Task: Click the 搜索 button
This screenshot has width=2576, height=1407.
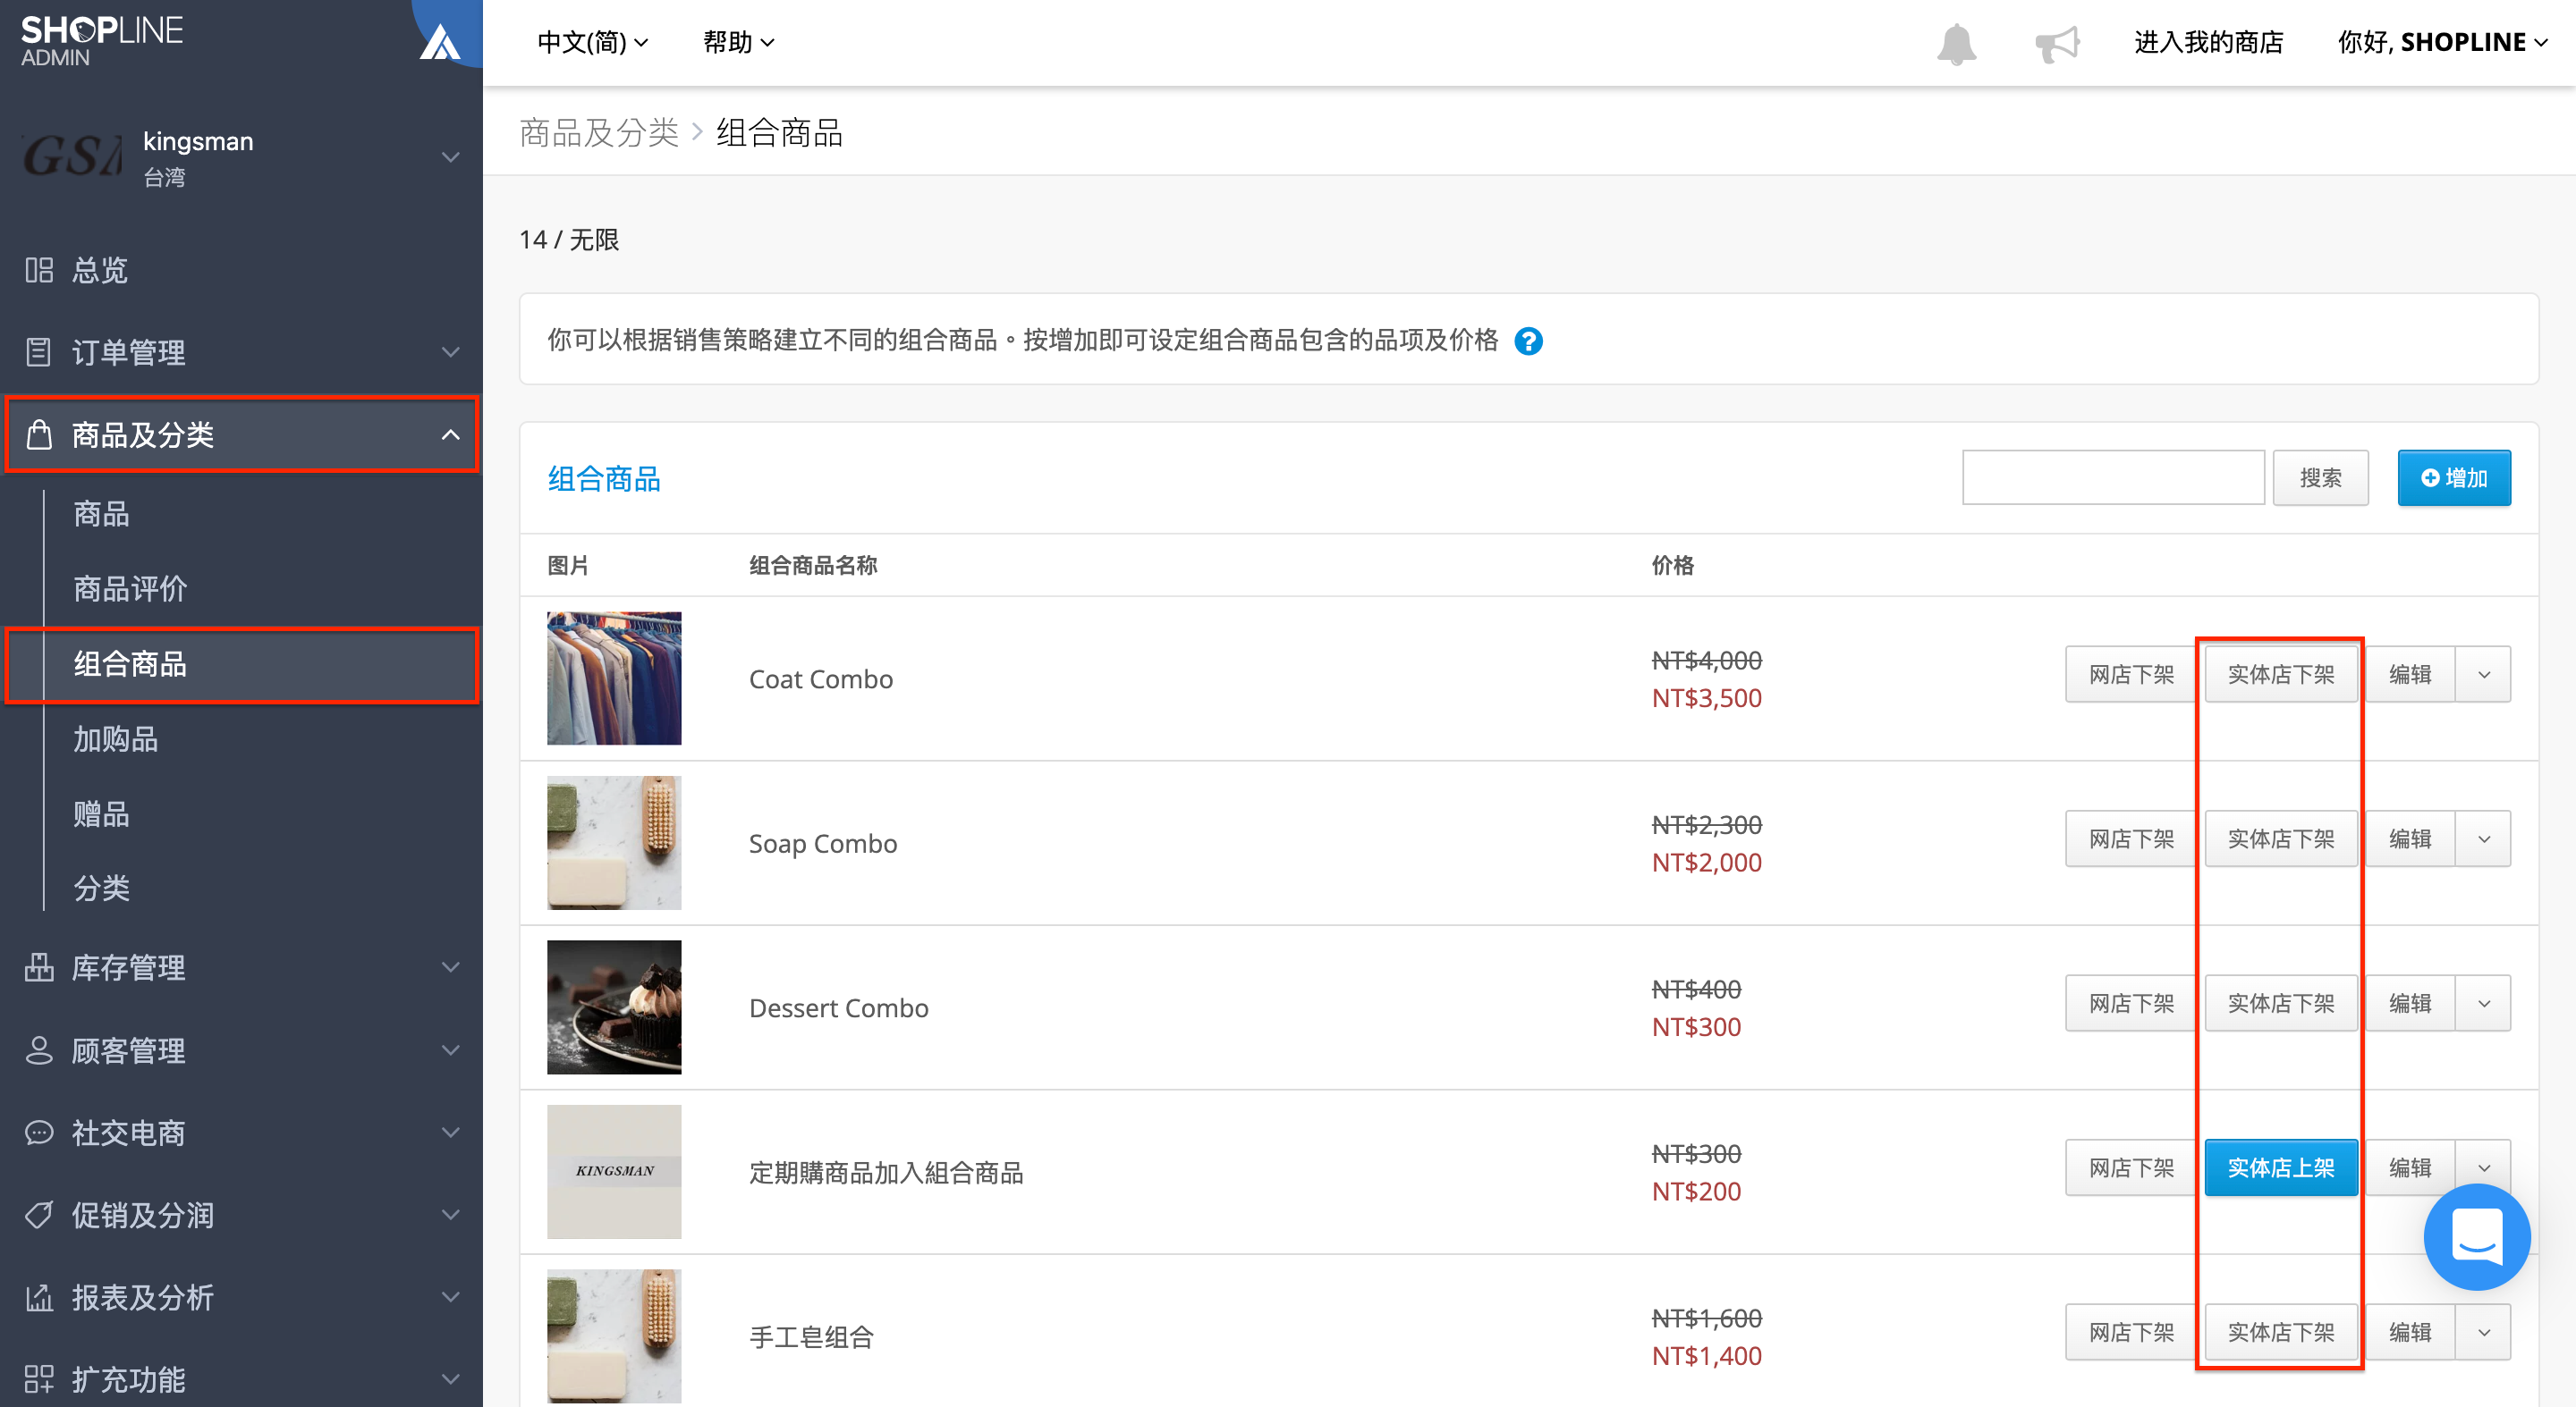Action: pos(2320,477)
